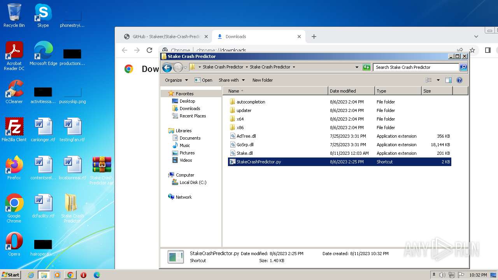Screen dimensions: 498x280
Task: Open the address bar history dropdown
Action: click(x=357, y=67)
